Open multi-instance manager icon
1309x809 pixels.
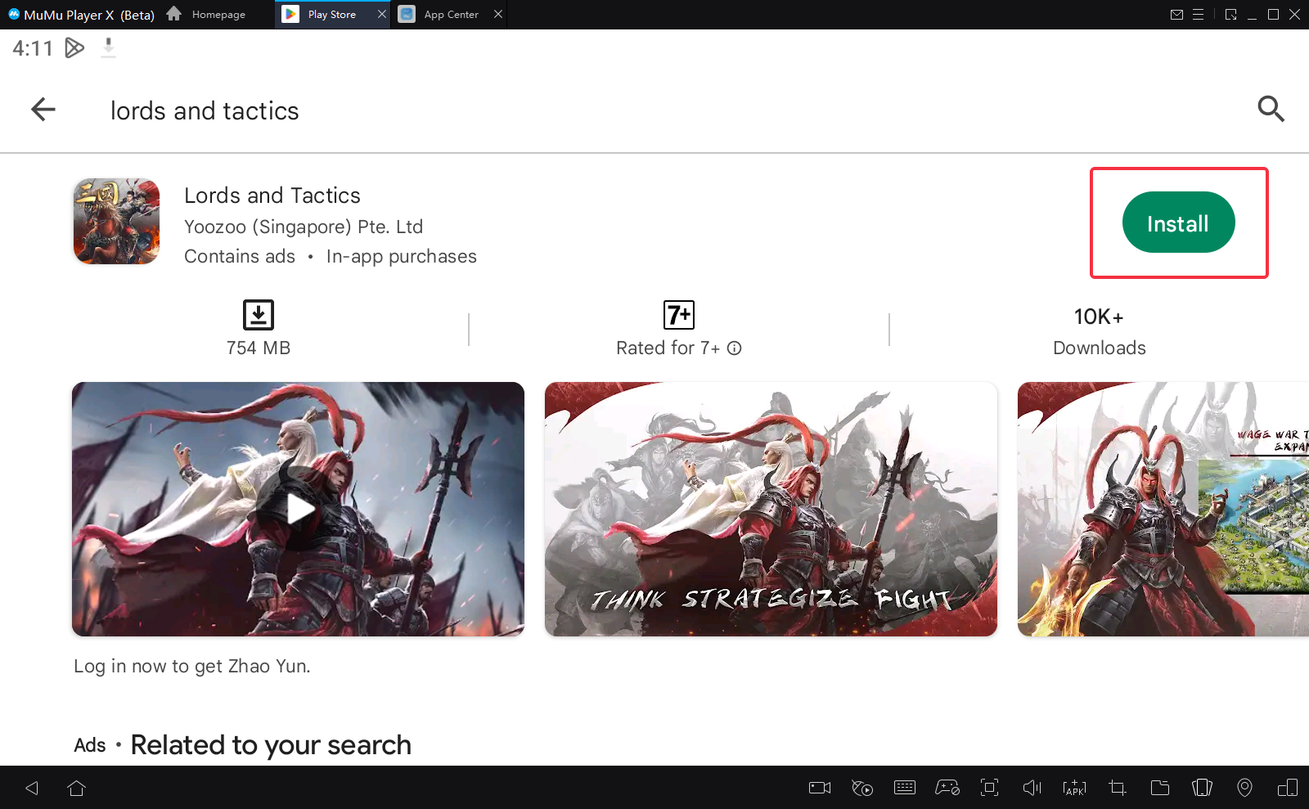tap(1287, 788)
